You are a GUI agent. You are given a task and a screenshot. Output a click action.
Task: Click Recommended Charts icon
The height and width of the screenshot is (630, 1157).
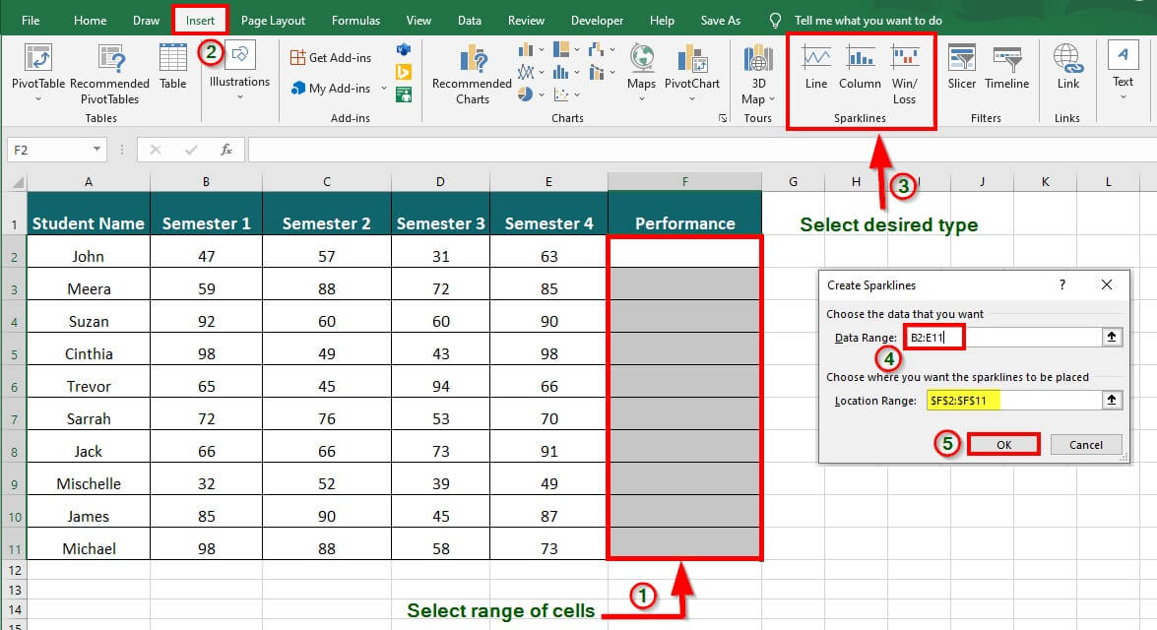click(x=472, y=61)
